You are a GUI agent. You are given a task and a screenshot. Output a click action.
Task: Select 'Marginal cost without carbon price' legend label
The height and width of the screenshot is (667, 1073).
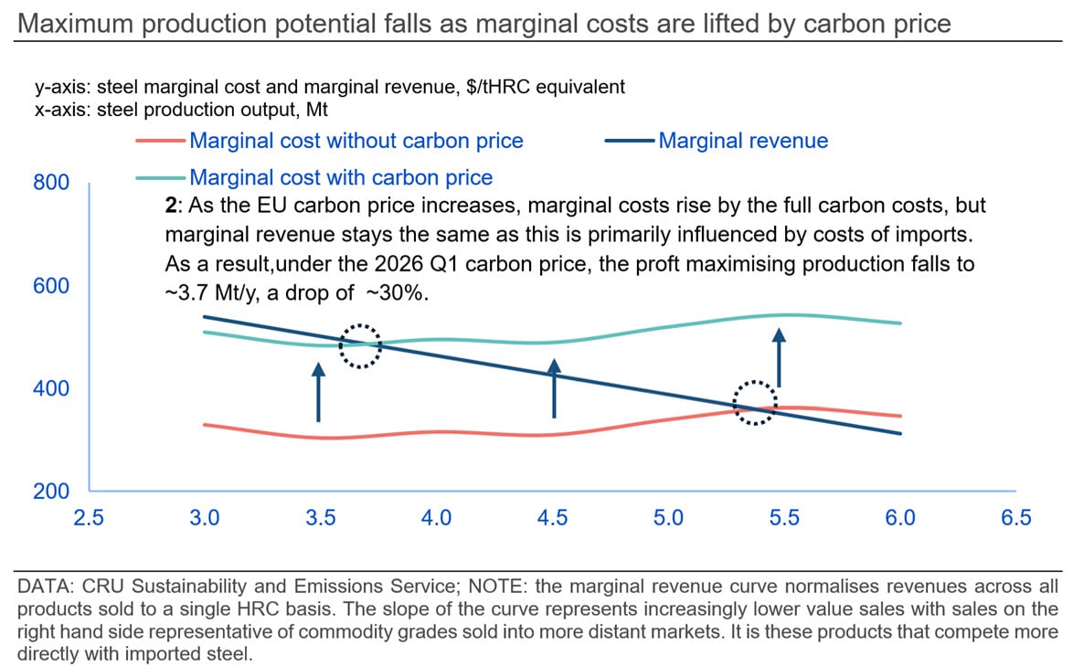pyautogui.click(x=356, y=141)
